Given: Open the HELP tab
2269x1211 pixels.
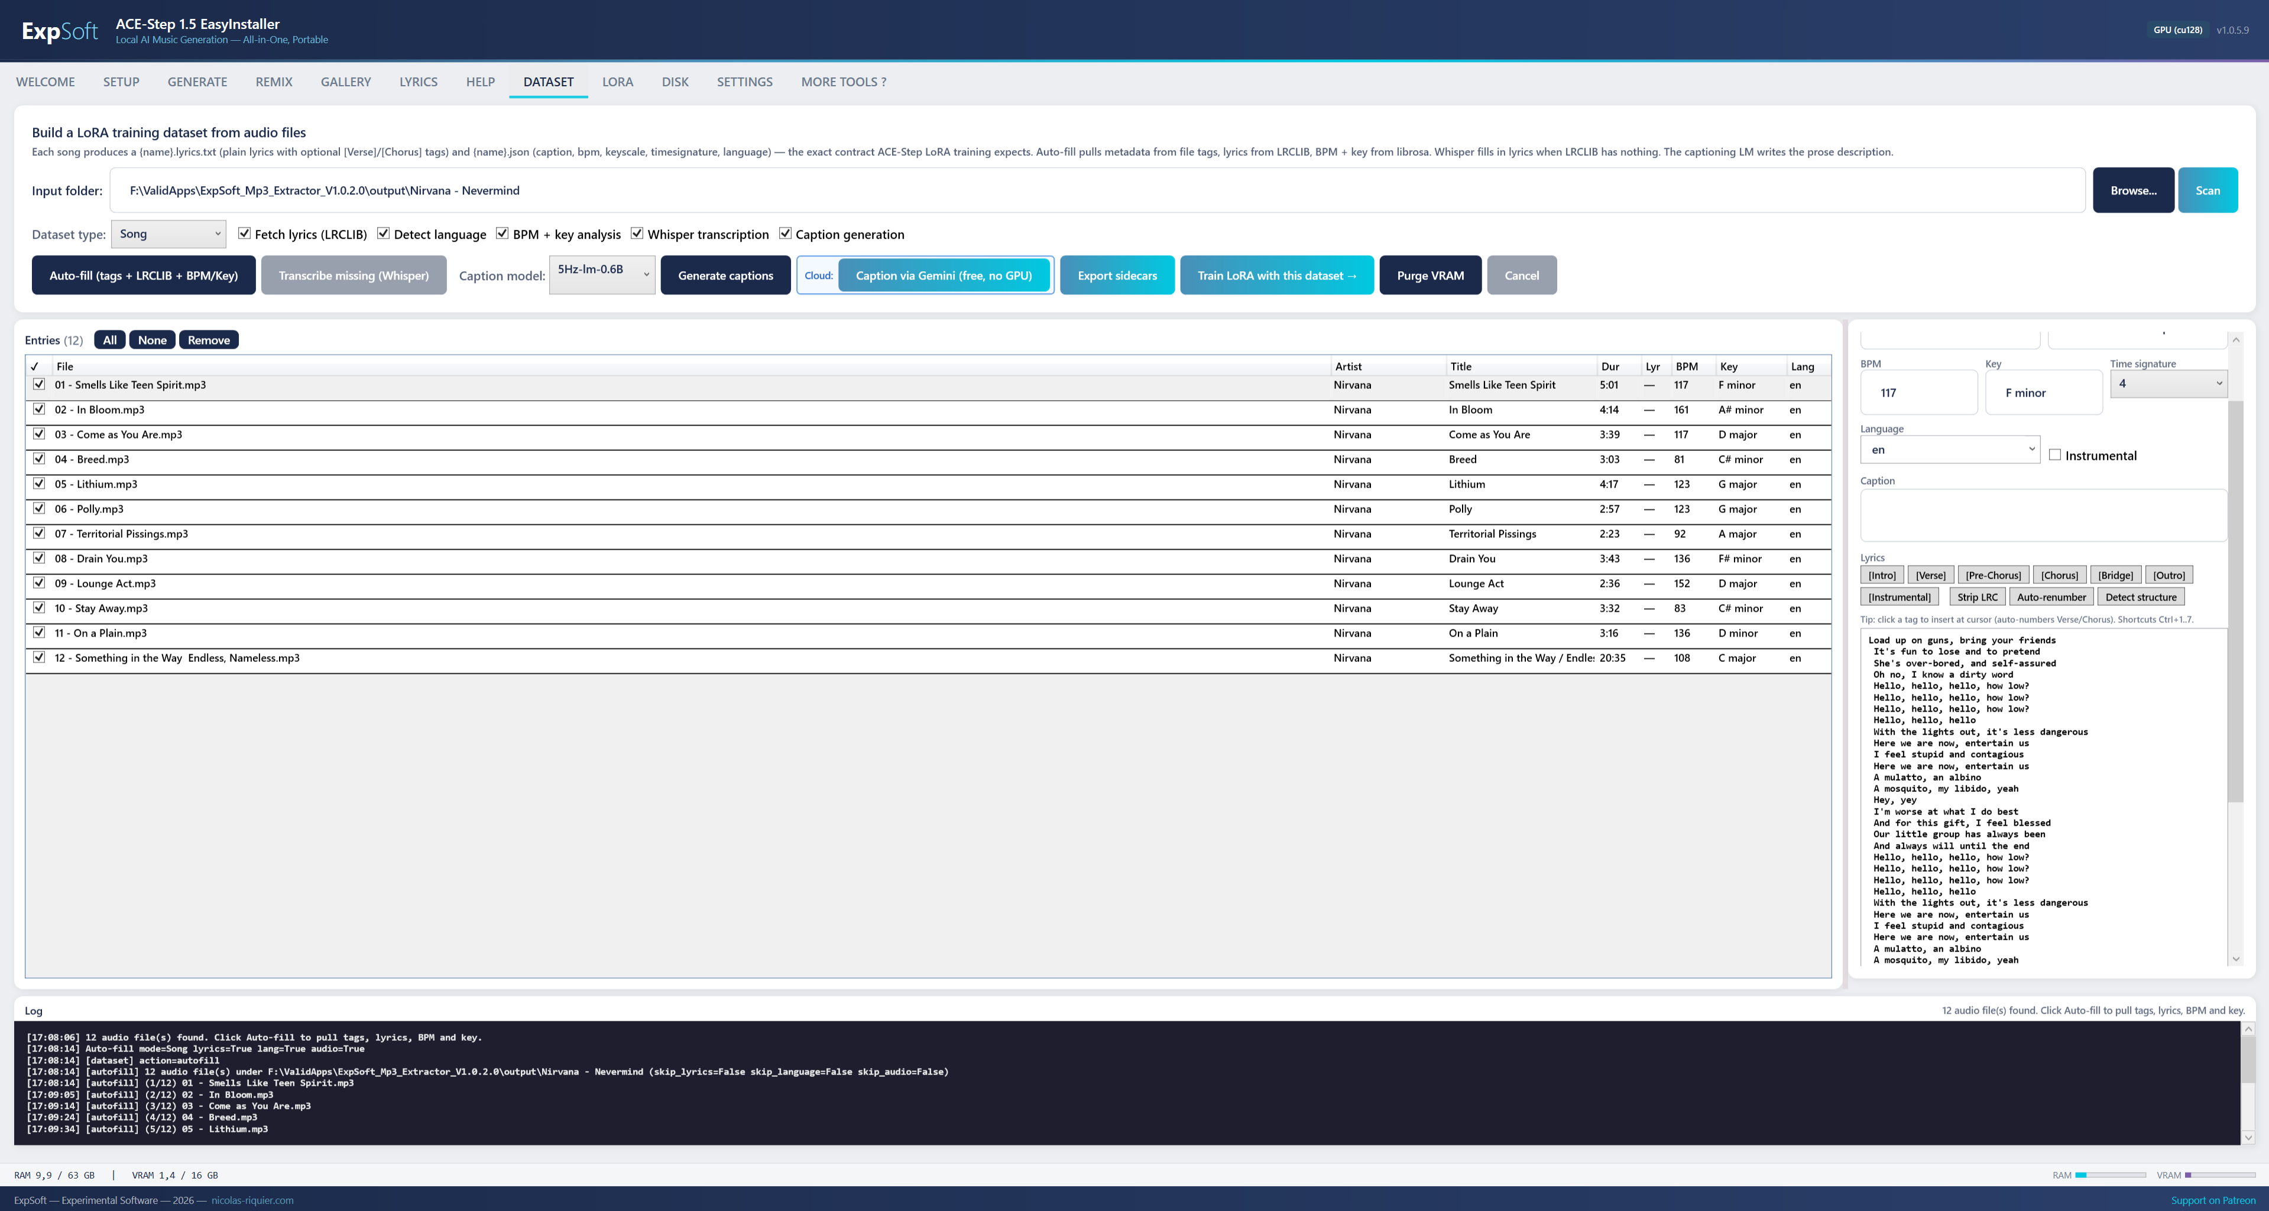Looking at the screenshot, I should click(x=481, y=82).
